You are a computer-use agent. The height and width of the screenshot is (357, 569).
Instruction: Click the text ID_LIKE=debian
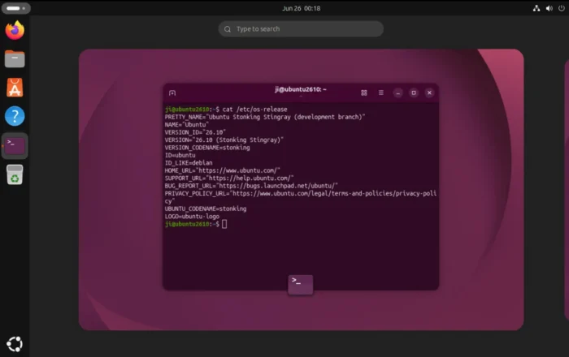[x=189, y=163]
